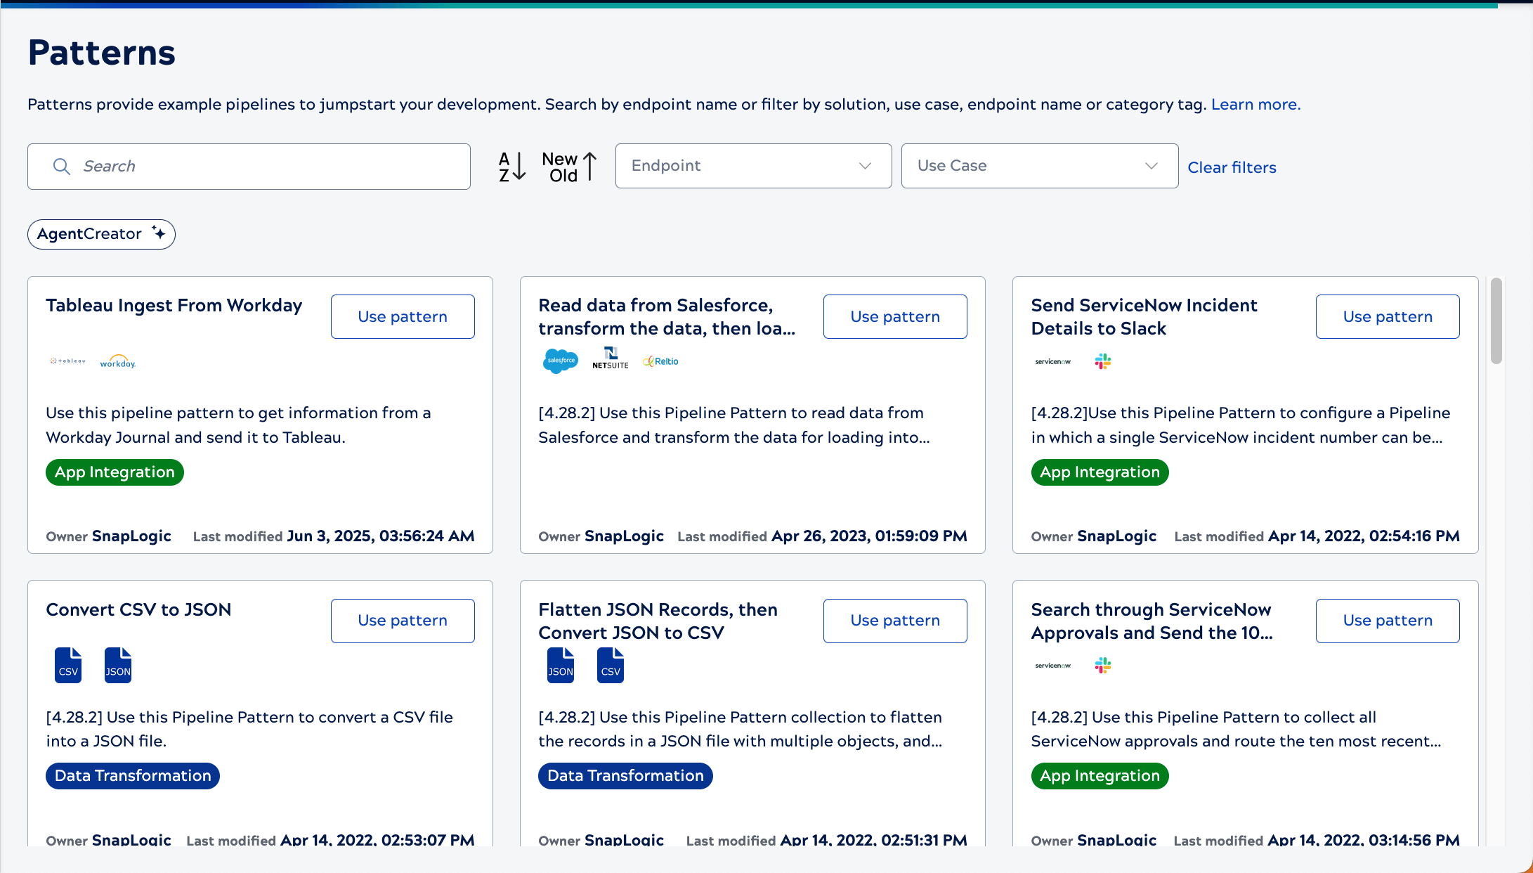This screenshot has height=873, width=1533.
Task: Select App Integration tag on Tableau card
Action: click(x=115, y=472)
